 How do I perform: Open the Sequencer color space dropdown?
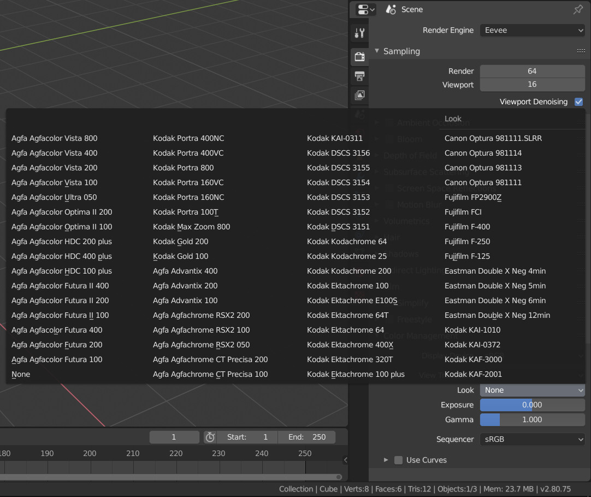(531, 439)
